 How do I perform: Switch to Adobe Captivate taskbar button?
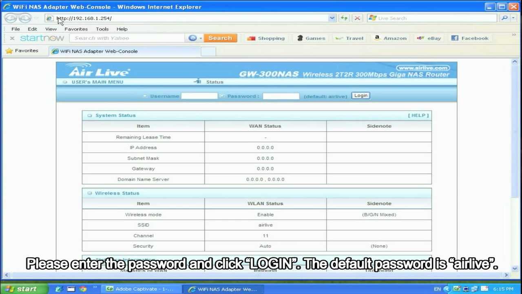140,289
